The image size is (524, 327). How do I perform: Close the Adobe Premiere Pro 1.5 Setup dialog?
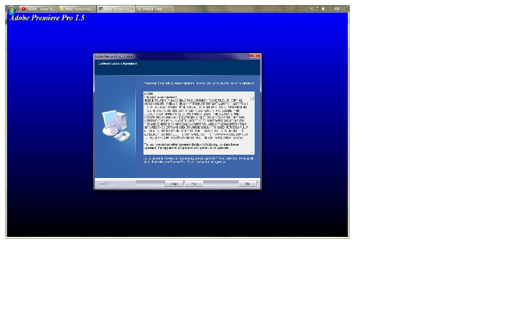pyautogui.click(x=255, y=56)
